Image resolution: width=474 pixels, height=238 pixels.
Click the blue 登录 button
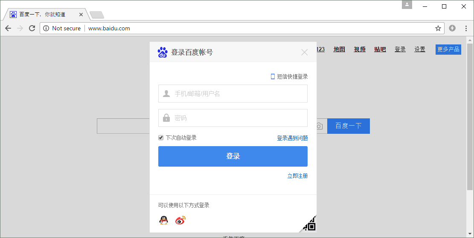point(233,156)
